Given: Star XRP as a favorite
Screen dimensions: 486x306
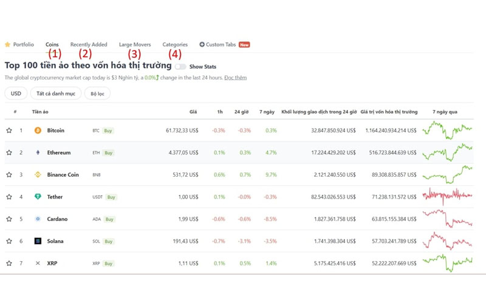Looking at the screenshot, I should 9,263.
